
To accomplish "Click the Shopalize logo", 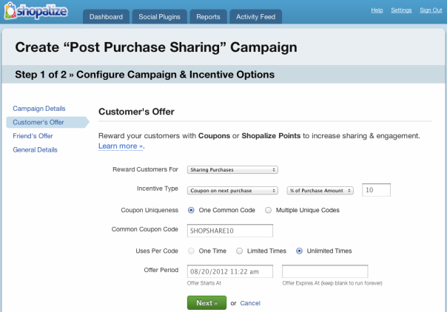I will pyautogui.click(x=36, y=11).
